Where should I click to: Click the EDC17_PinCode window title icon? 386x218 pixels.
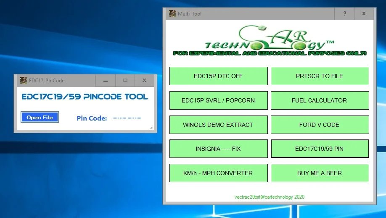point(24,80)
